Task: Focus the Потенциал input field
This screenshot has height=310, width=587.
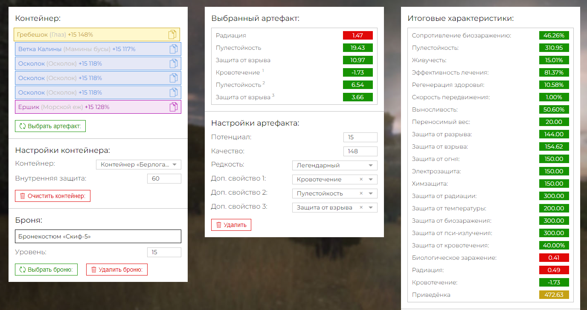Action: click(x=360, y=137)
